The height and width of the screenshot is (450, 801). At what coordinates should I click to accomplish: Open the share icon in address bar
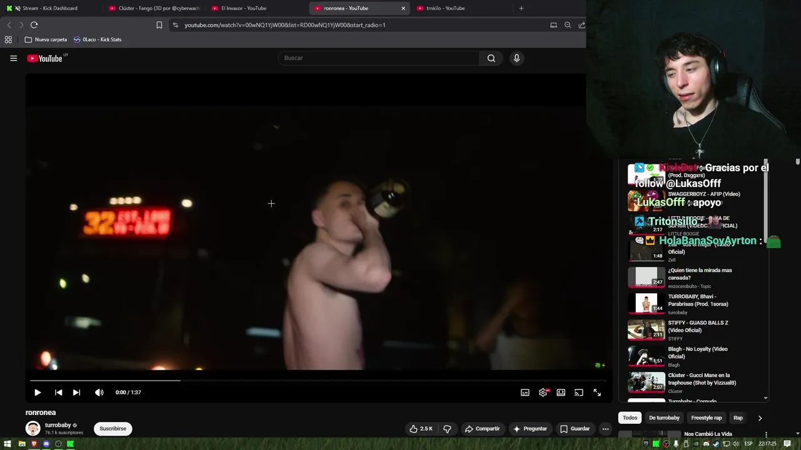click(582, 25)
